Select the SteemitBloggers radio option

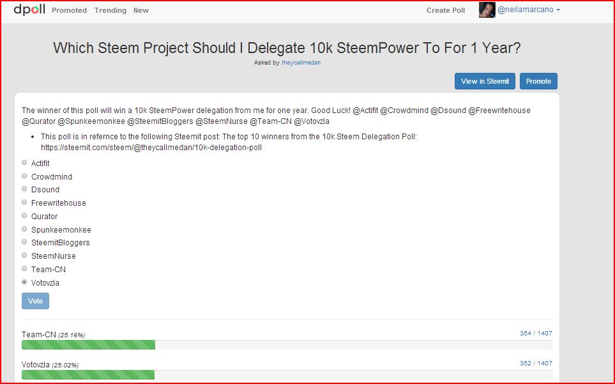coord(24,242)
